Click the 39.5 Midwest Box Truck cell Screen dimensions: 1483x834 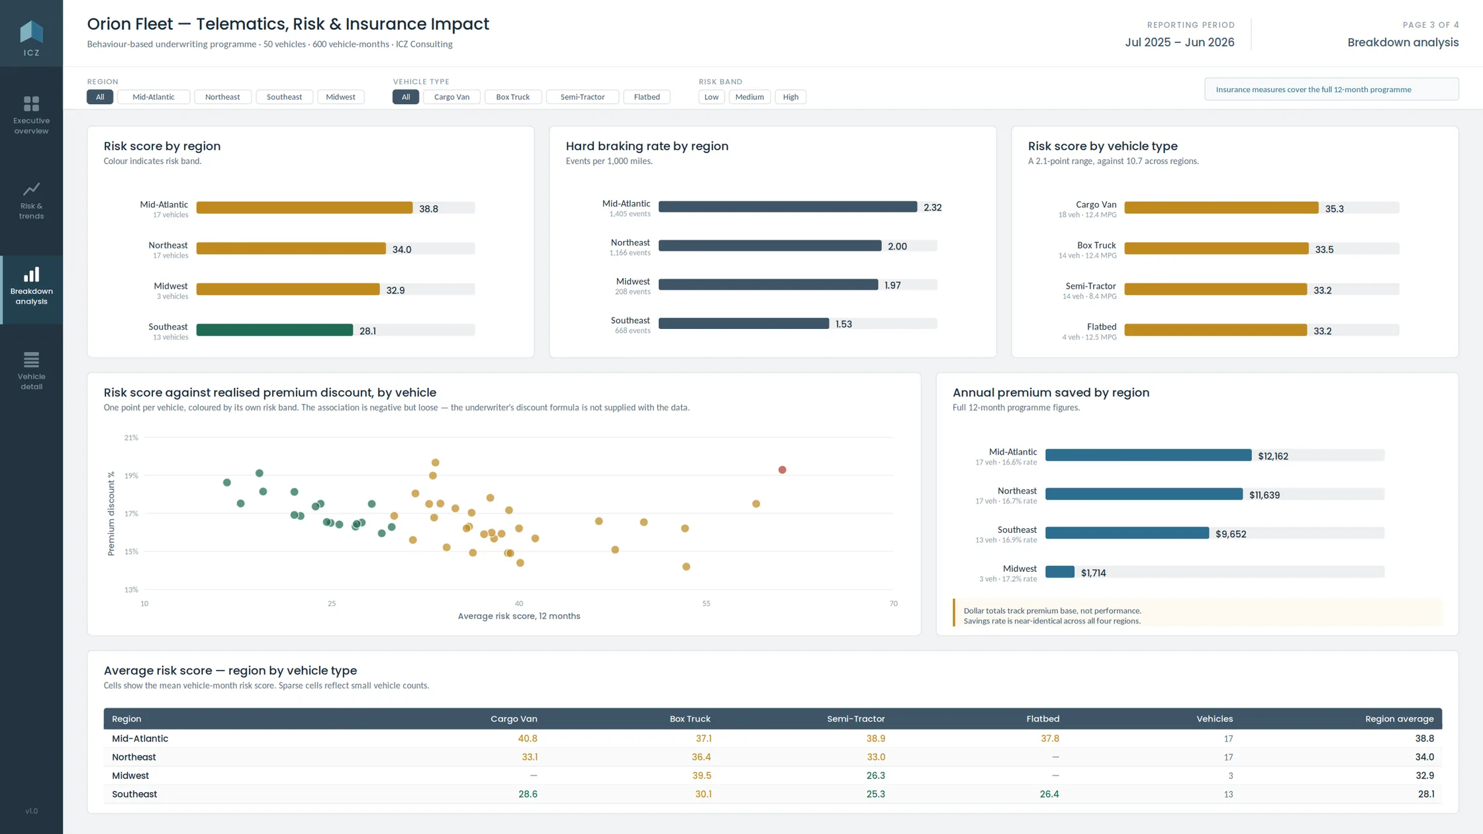pos(702,776)
